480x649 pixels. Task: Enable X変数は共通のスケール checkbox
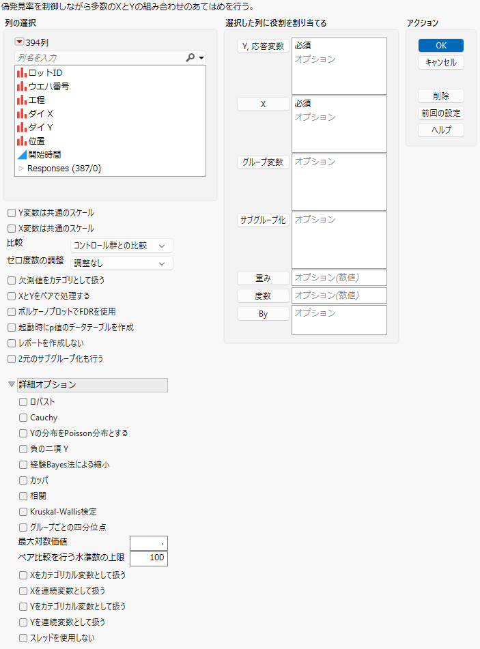click(12, 229)
